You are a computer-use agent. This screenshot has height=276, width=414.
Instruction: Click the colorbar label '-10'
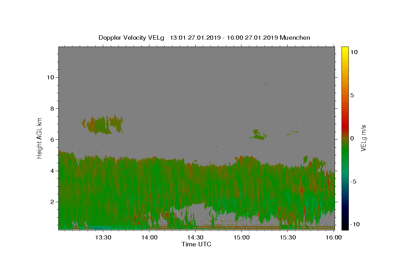pos(355,225)
